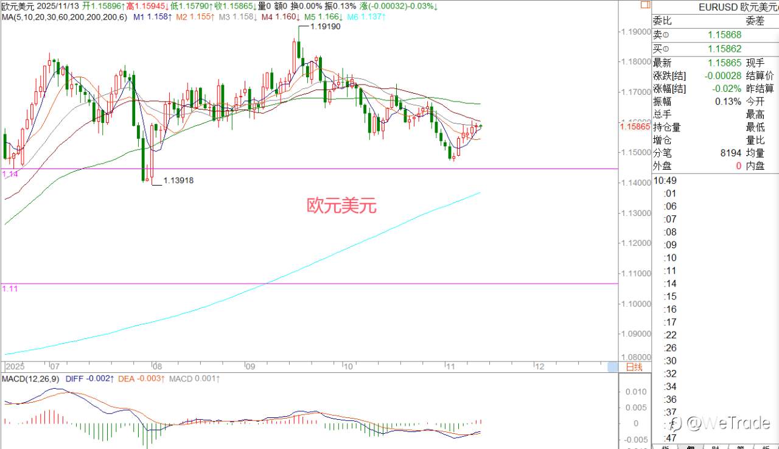Click the 振幅 value 0.13%
The image size is (779, 449).
(728, 102)
